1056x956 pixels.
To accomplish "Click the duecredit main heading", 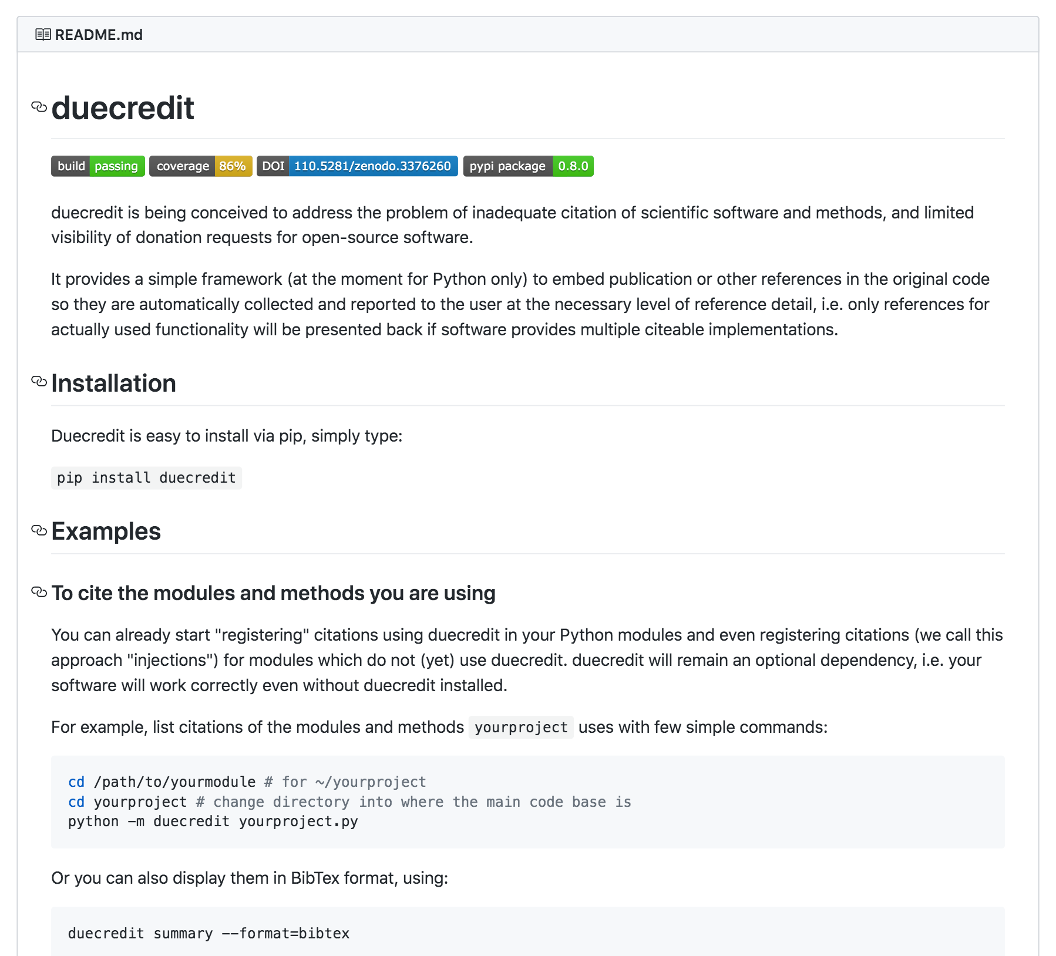I will coord(123,108).
